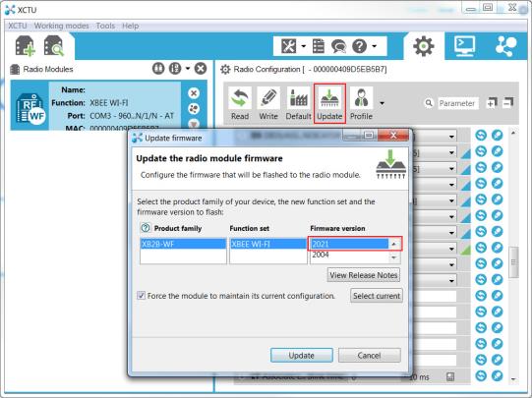The image size is (532, 398).
Task: Open tools wrench dropdown arrow
Action: (303, 46)
